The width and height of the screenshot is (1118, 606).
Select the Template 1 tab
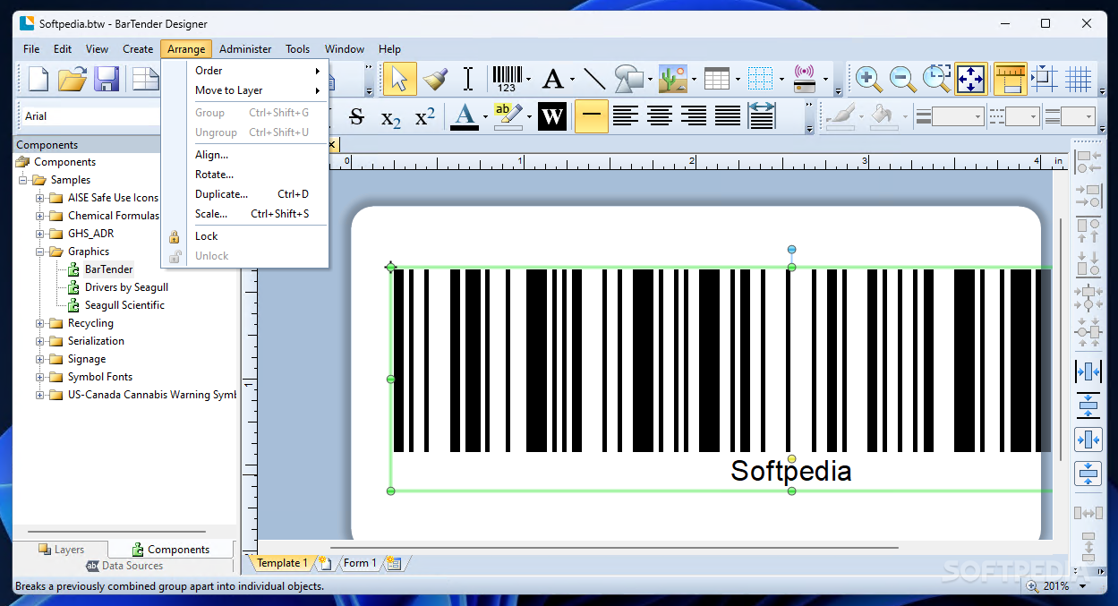pos(282,563)
